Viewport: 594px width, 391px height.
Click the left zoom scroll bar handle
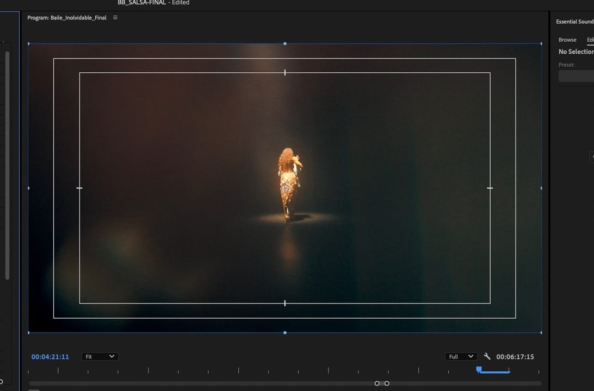[377, 383]
